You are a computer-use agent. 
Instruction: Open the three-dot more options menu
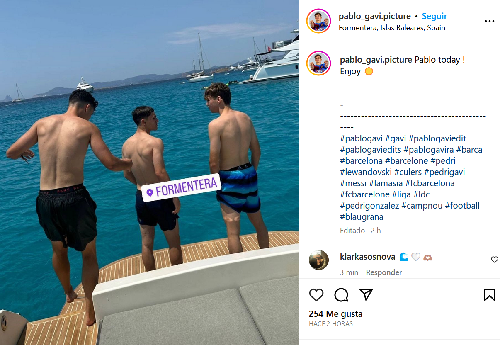pos(490,21)
